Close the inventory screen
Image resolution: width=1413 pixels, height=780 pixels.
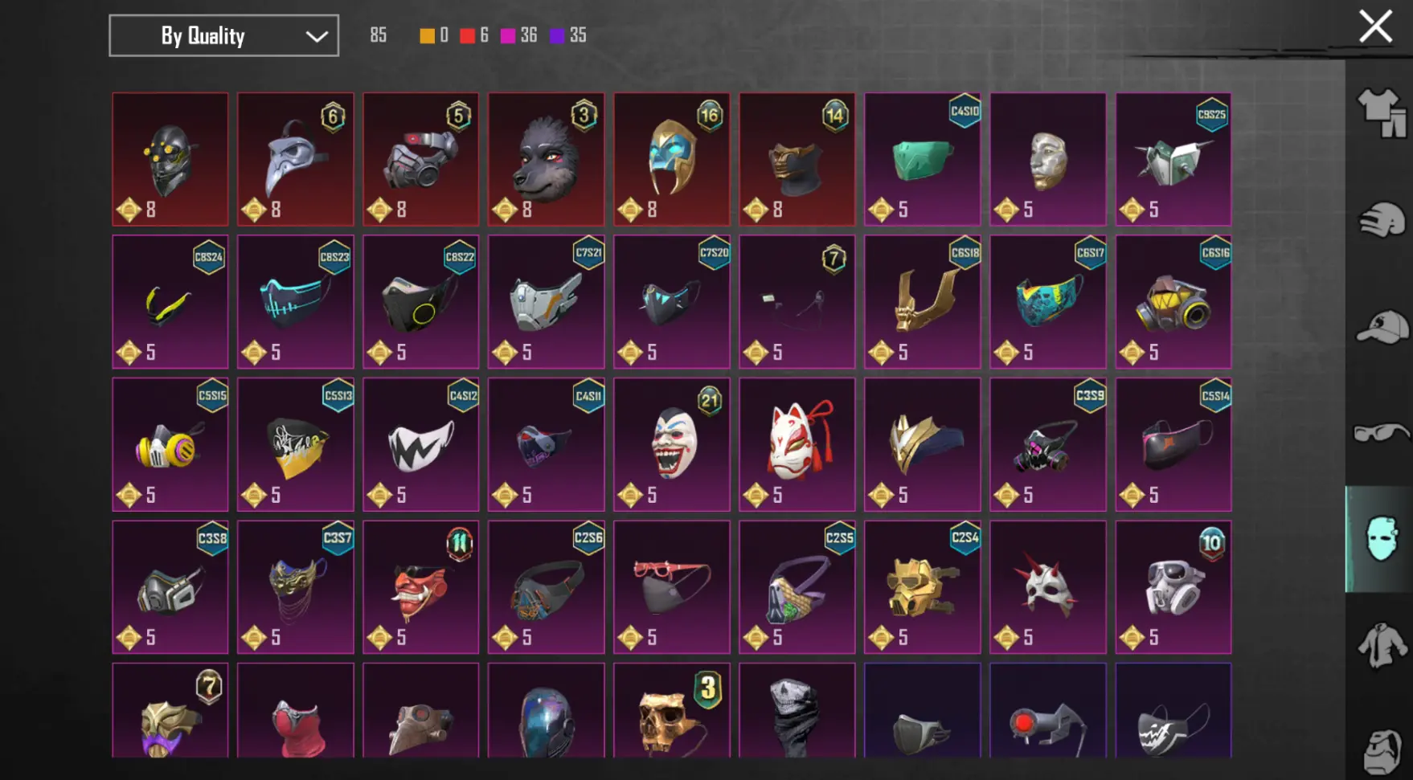1375,27
